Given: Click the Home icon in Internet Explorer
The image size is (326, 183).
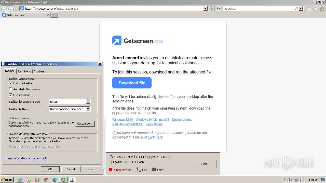Looking at the screenshot, I should (309, 9).
